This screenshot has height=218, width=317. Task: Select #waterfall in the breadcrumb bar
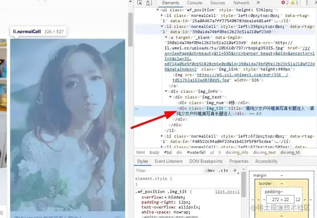pyautogui.click(x=196, y=152)
